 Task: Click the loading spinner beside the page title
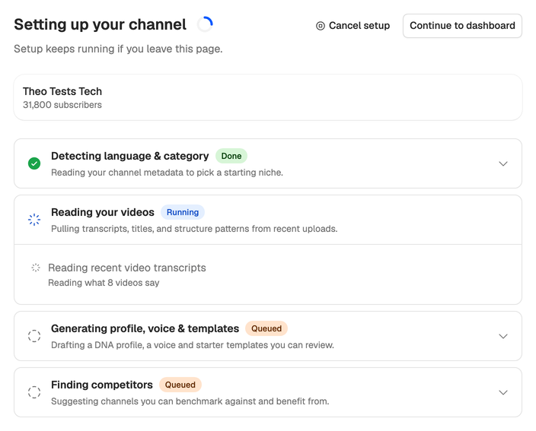[x=205, y=24]
